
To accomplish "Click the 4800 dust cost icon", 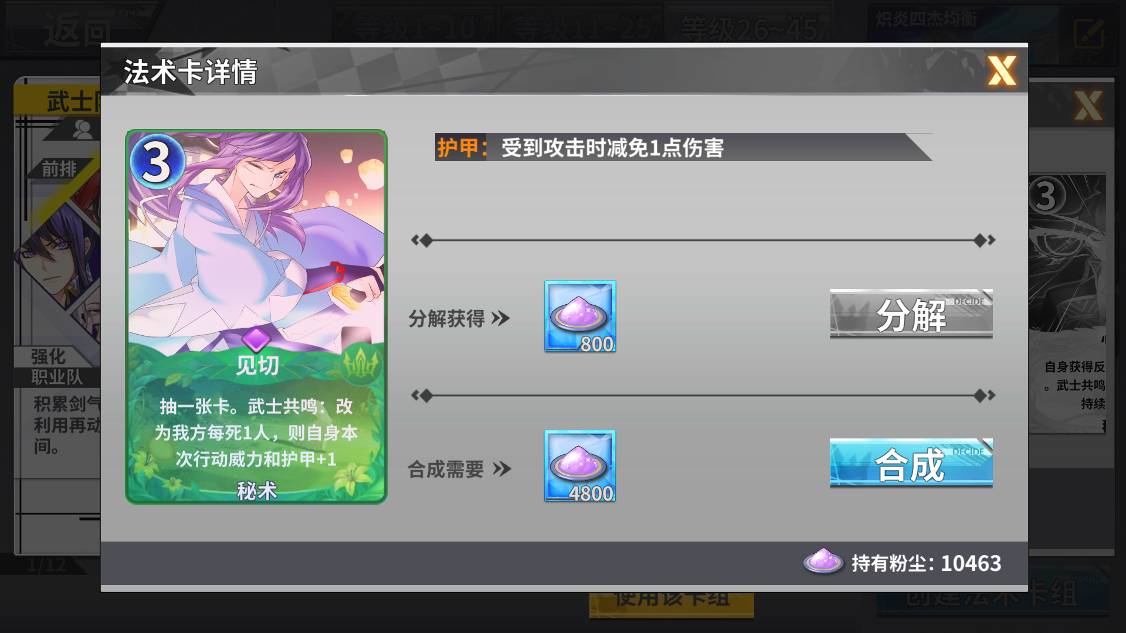I will 580,466.
